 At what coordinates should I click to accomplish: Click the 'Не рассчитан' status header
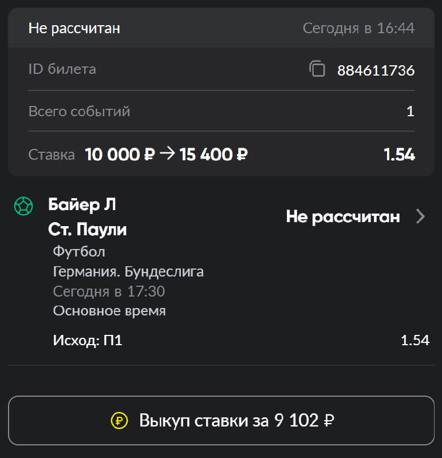74,28
